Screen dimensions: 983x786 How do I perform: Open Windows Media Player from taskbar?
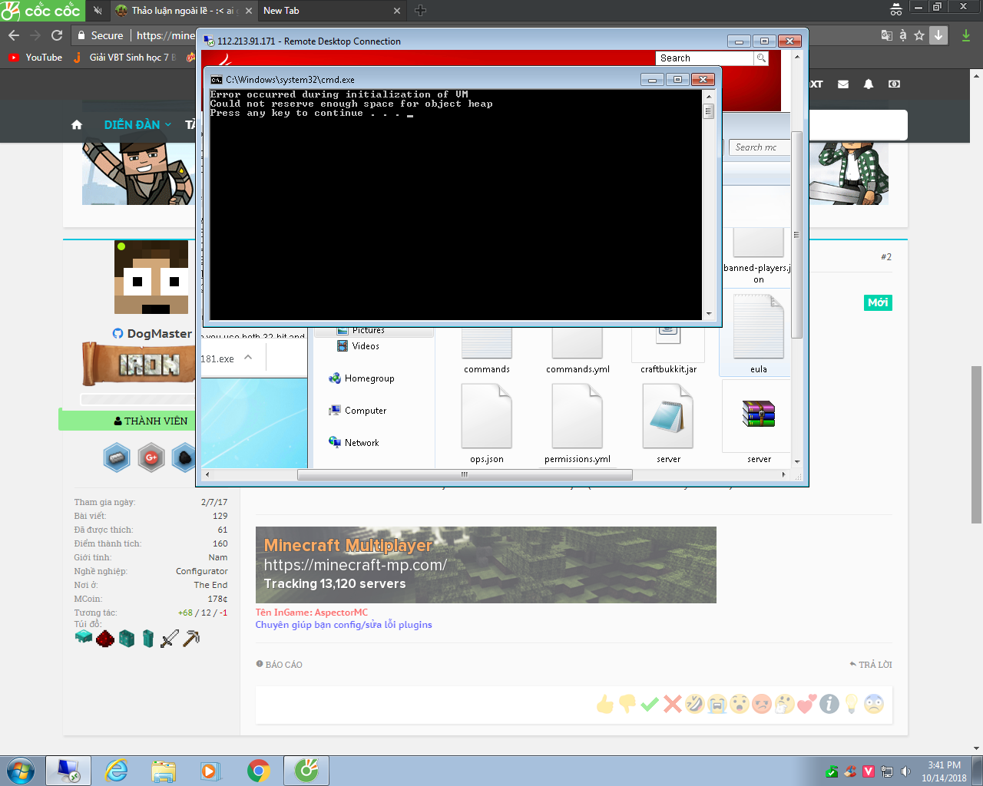210,771
